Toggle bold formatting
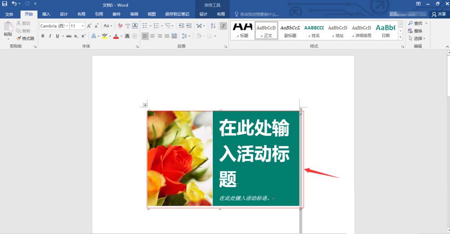 click(x=43, y=36)
